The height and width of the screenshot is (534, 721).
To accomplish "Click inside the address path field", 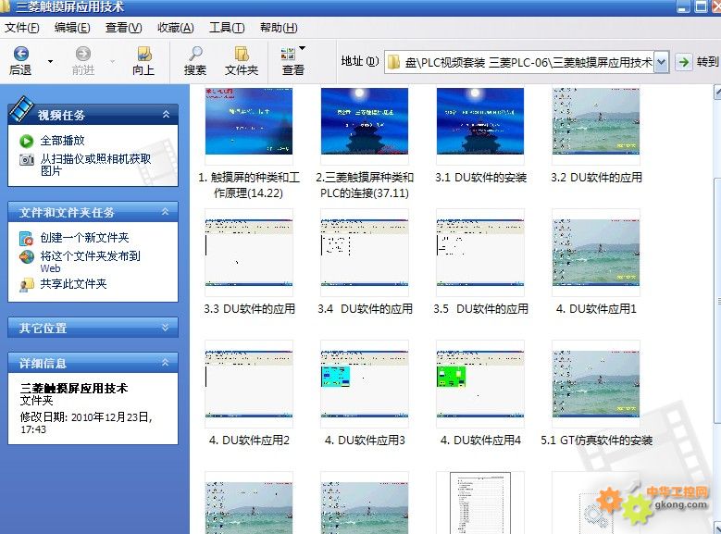I will click(519, 62).
